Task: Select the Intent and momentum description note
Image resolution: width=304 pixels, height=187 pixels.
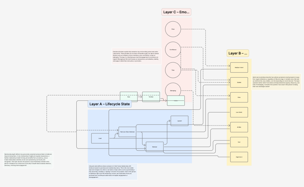Action: point(276,82)
